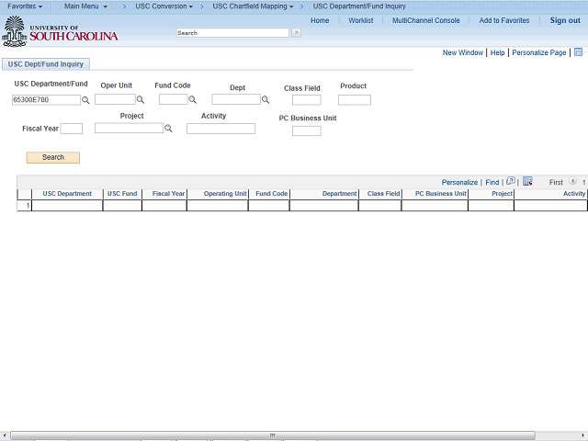Click the PC Business Unit input box
588x441 pixels.
click(306, 130)
